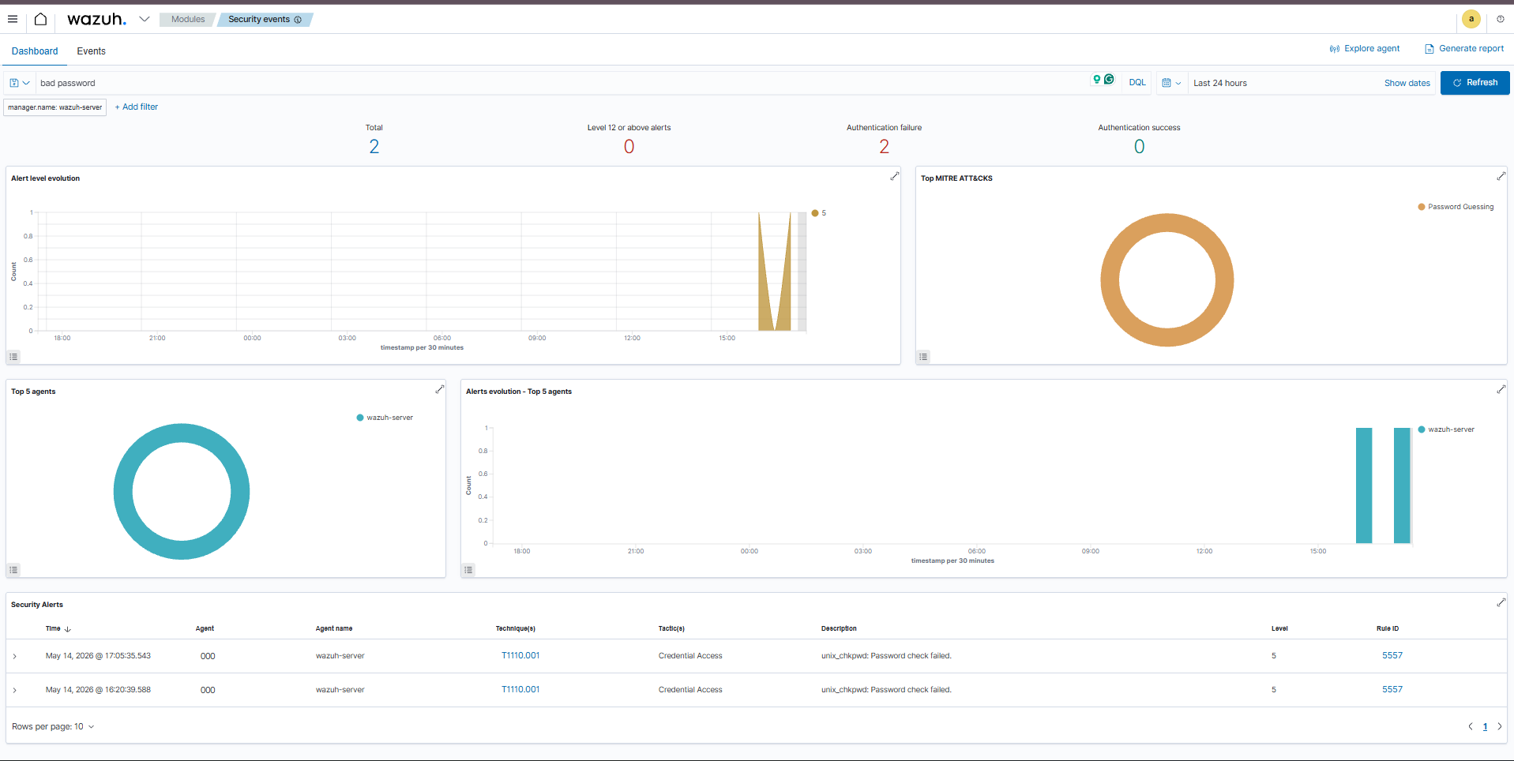Toggle legend of Alert level evolution chart
Image resolution: width=1514 pixels, height=761 pixels.
coord(13,357)
